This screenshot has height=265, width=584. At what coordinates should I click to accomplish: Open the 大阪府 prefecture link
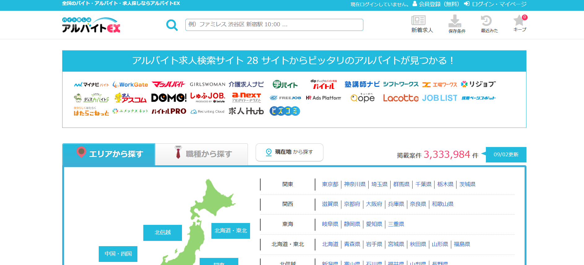pos(374,204)
